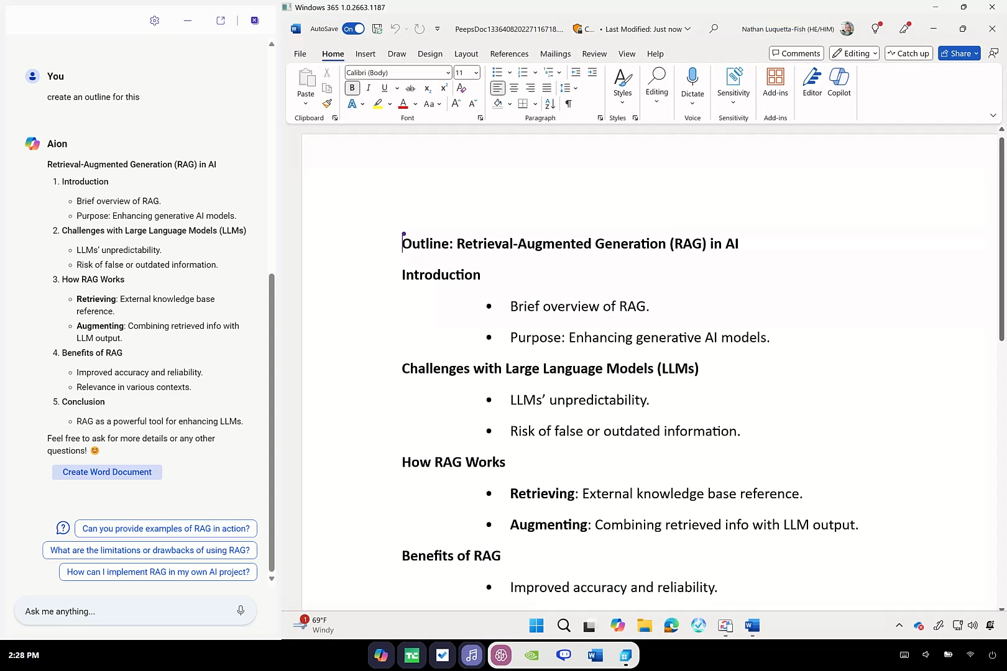Toggle Italic formatting button
Screen dimensions: 1007x671
[x=368, y=88]
